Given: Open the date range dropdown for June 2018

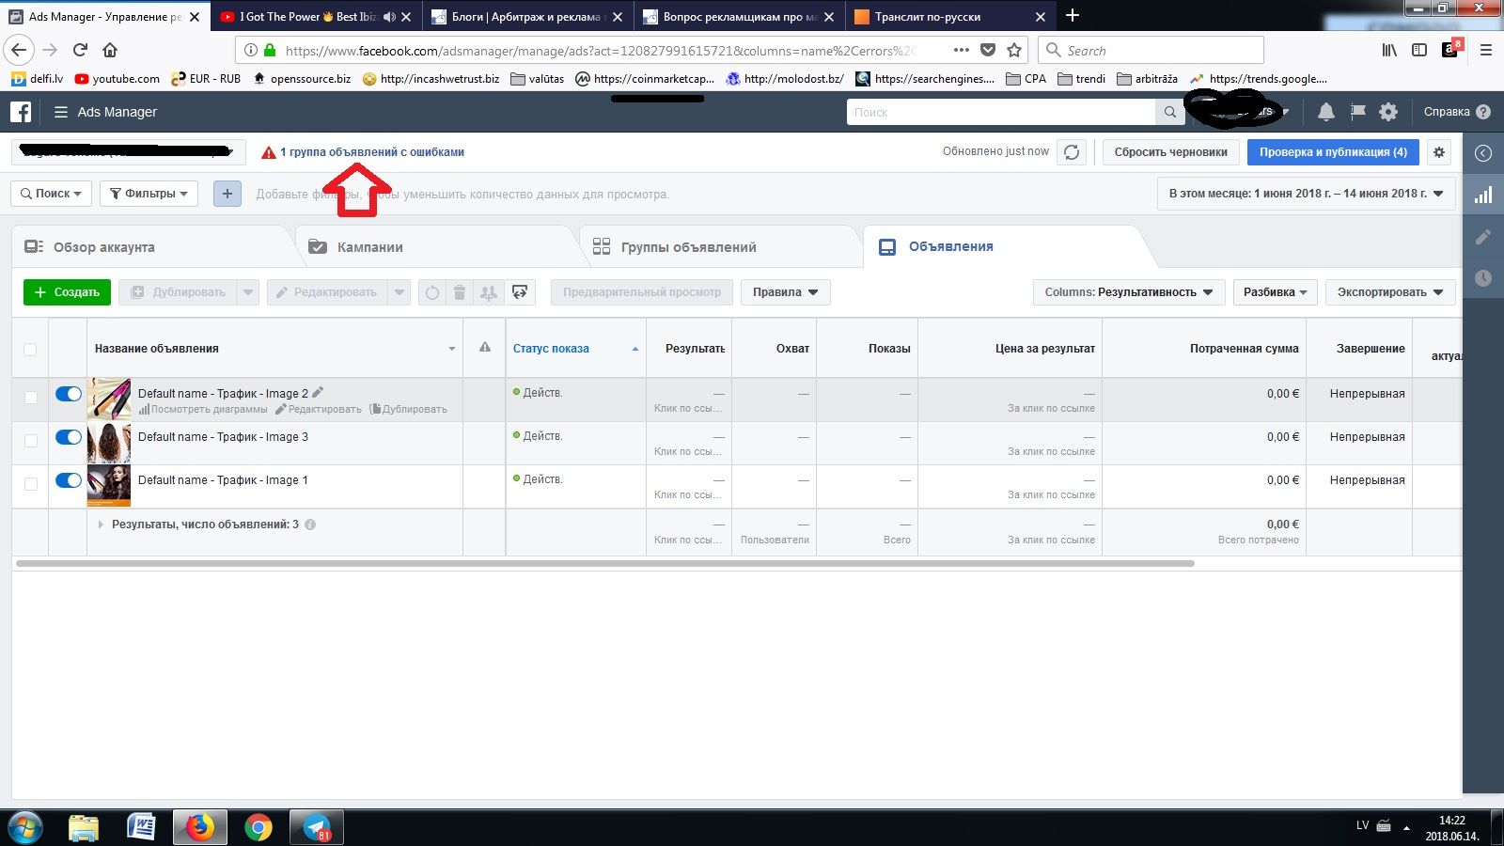Looking at the screenshot, I should (1306, 194).
